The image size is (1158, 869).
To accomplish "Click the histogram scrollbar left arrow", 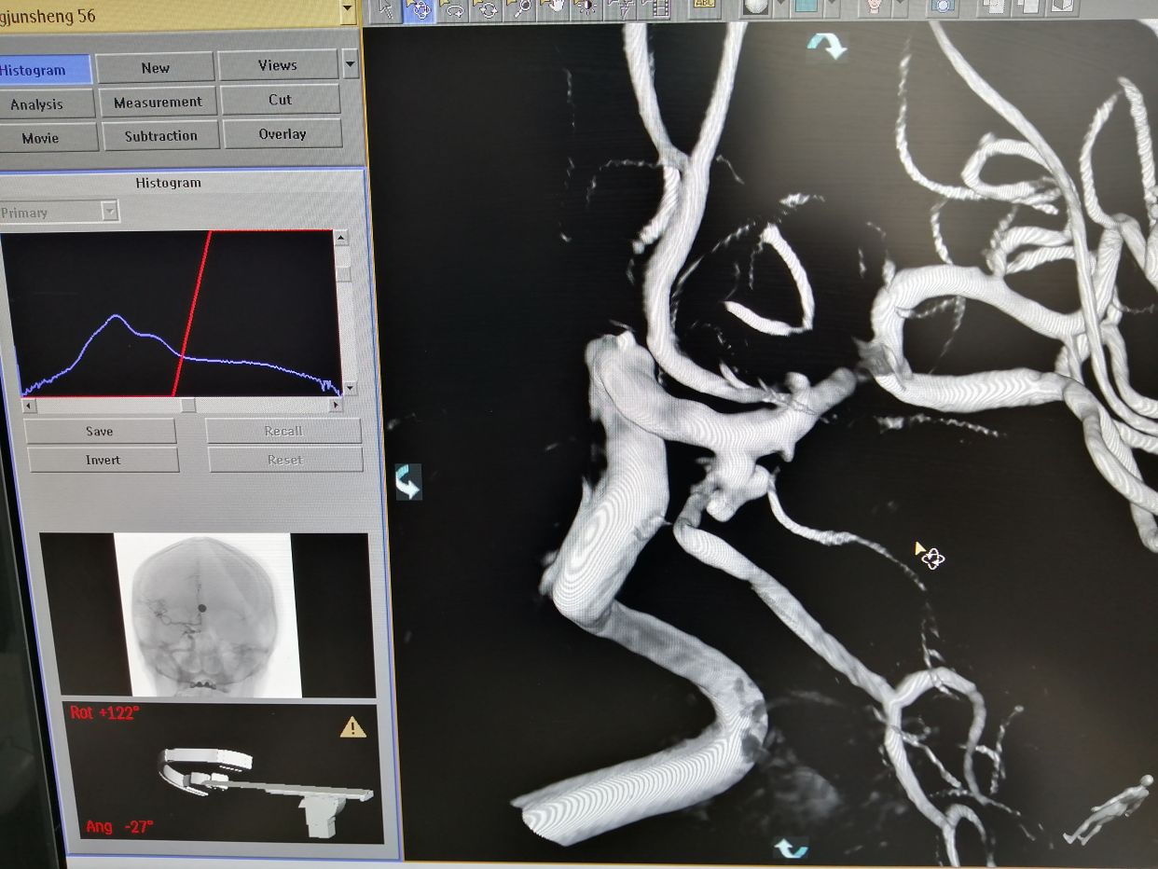I will pyautogui.click(x=29, y=407).
